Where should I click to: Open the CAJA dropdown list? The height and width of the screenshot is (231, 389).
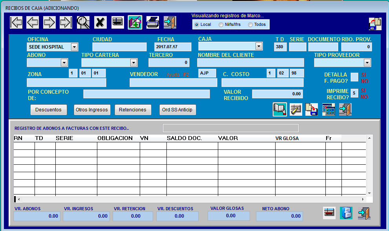(259, 46)
